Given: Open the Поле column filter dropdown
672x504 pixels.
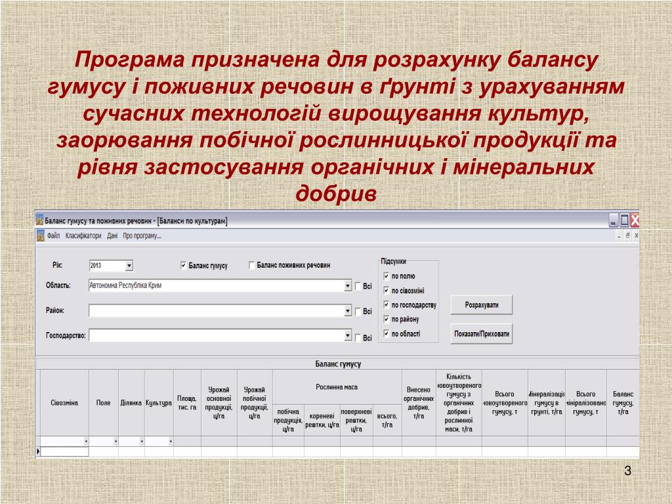Looking at the screenshot, I should pos(115,442).
